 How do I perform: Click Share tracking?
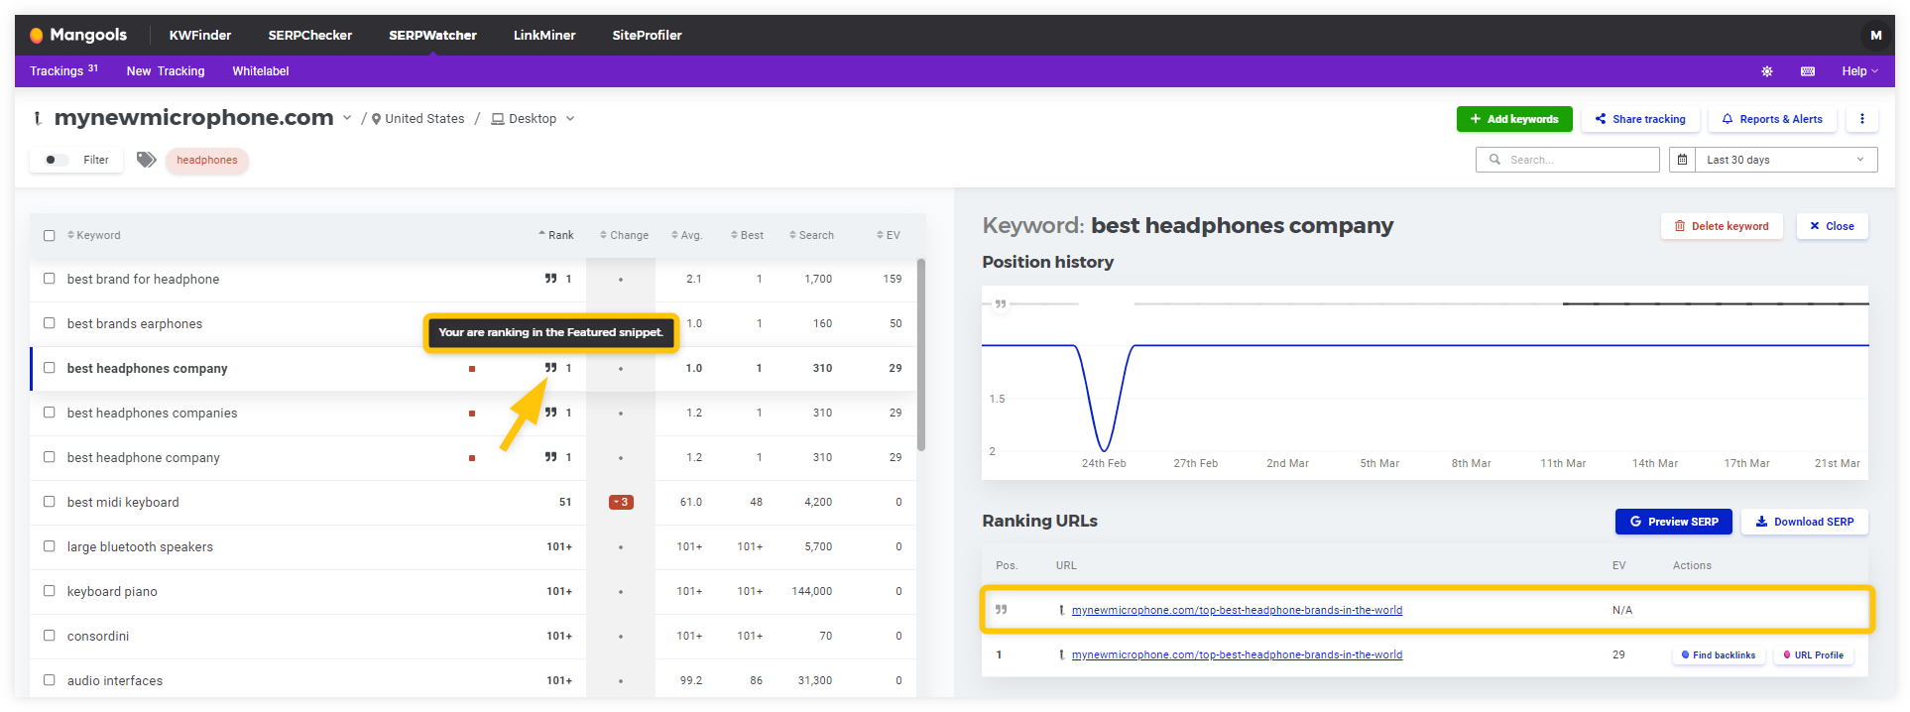(1640, 119)
